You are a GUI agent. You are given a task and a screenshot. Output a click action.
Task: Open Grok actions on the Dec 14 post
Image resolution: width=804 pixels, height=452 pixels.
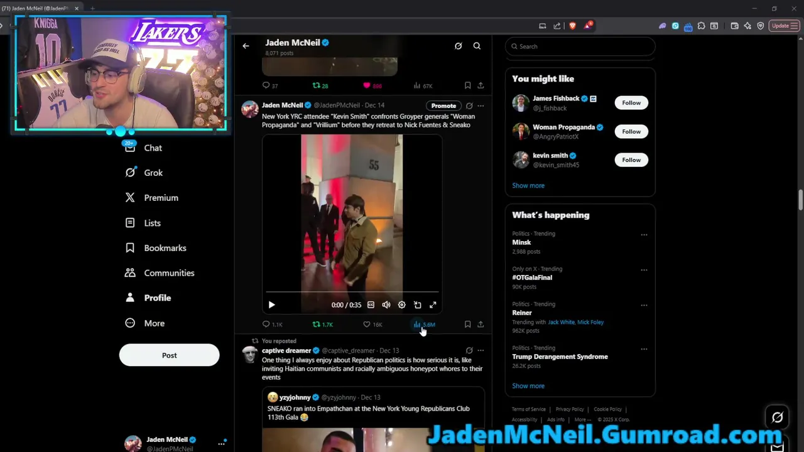(469, 105)
